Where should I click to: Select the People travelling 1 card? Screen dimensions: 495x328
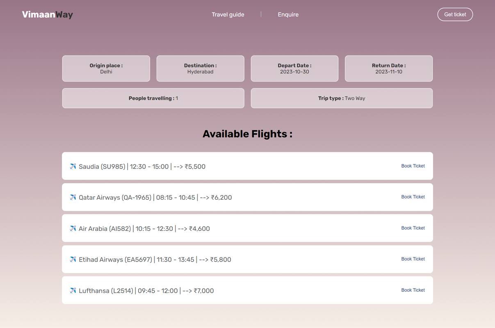pyautogui.click(x=153, y=98)
